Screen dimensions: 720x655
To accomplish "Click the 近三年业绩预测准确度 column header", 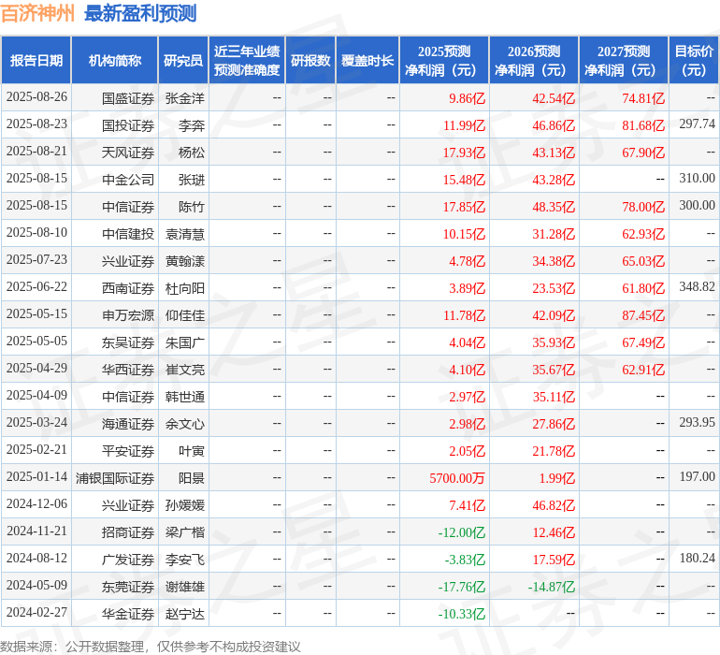I will pos(247,60).
